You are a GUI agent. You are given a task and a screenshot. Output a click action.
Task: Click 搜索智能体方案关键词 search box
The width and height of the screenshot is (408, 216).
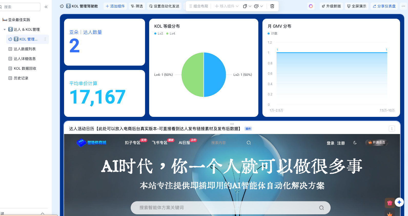[231, 208]
